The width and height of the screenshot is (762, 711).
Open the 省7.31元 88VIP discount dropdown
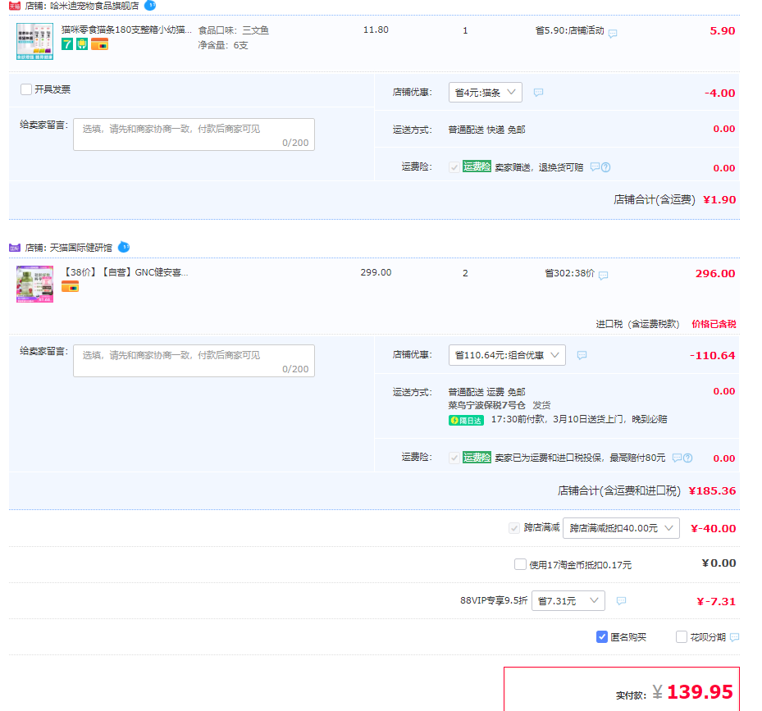click(x=568, y=600)
